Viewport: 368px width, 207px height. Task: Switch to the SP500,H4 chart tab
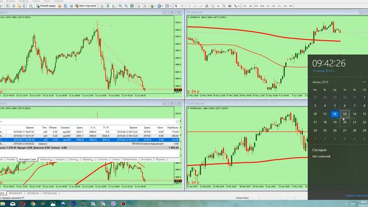pos(33,193)
